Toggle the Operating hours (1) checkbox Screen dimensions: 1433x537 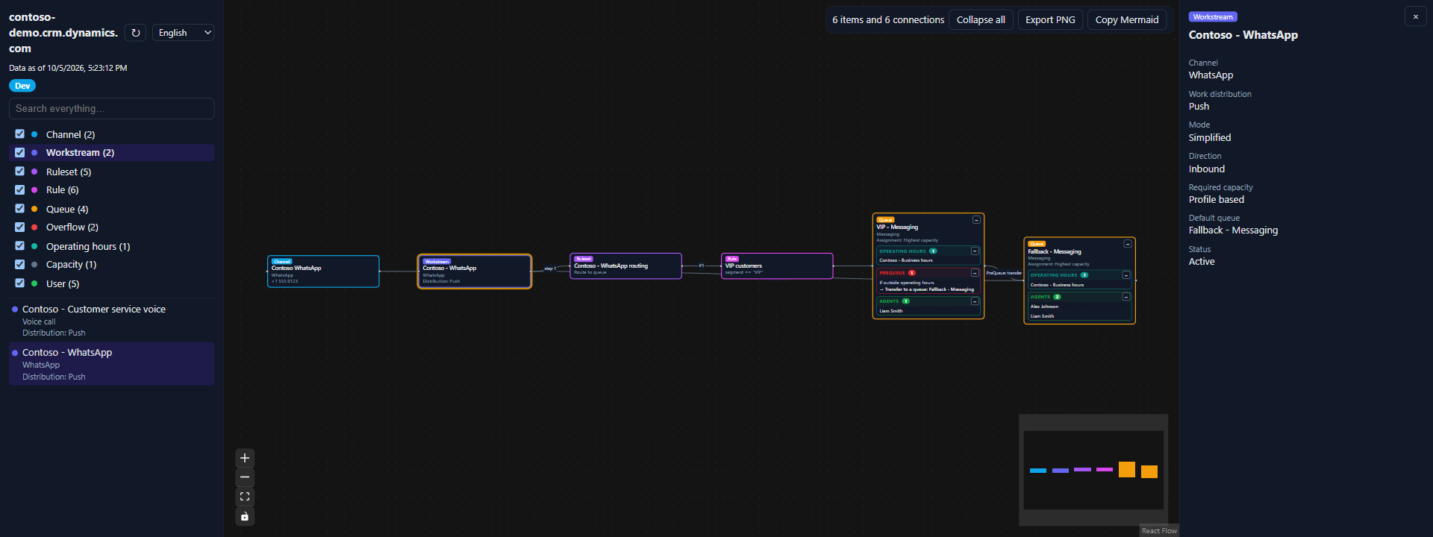point(20,246)
